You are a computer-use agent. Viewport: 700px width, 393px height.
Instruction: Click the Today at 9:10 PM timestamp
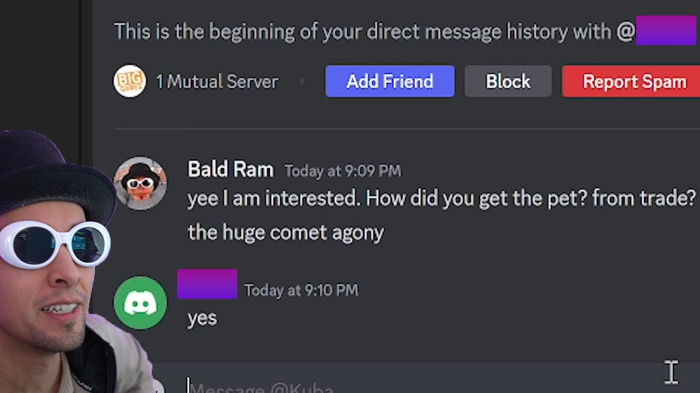point(301,290)
